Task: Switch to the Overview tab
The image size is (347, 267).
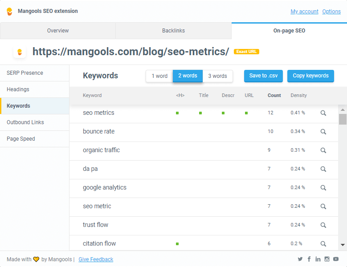Action: pyautogui.click(x=58, y=31)
